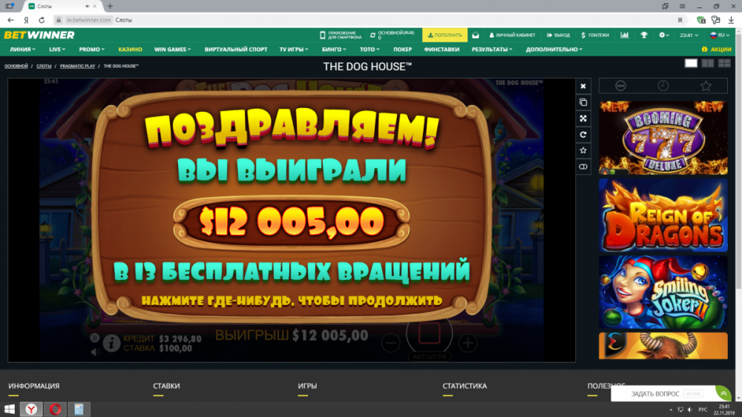Open Yandex Browser taskbar icon

[x=31, y=409]
